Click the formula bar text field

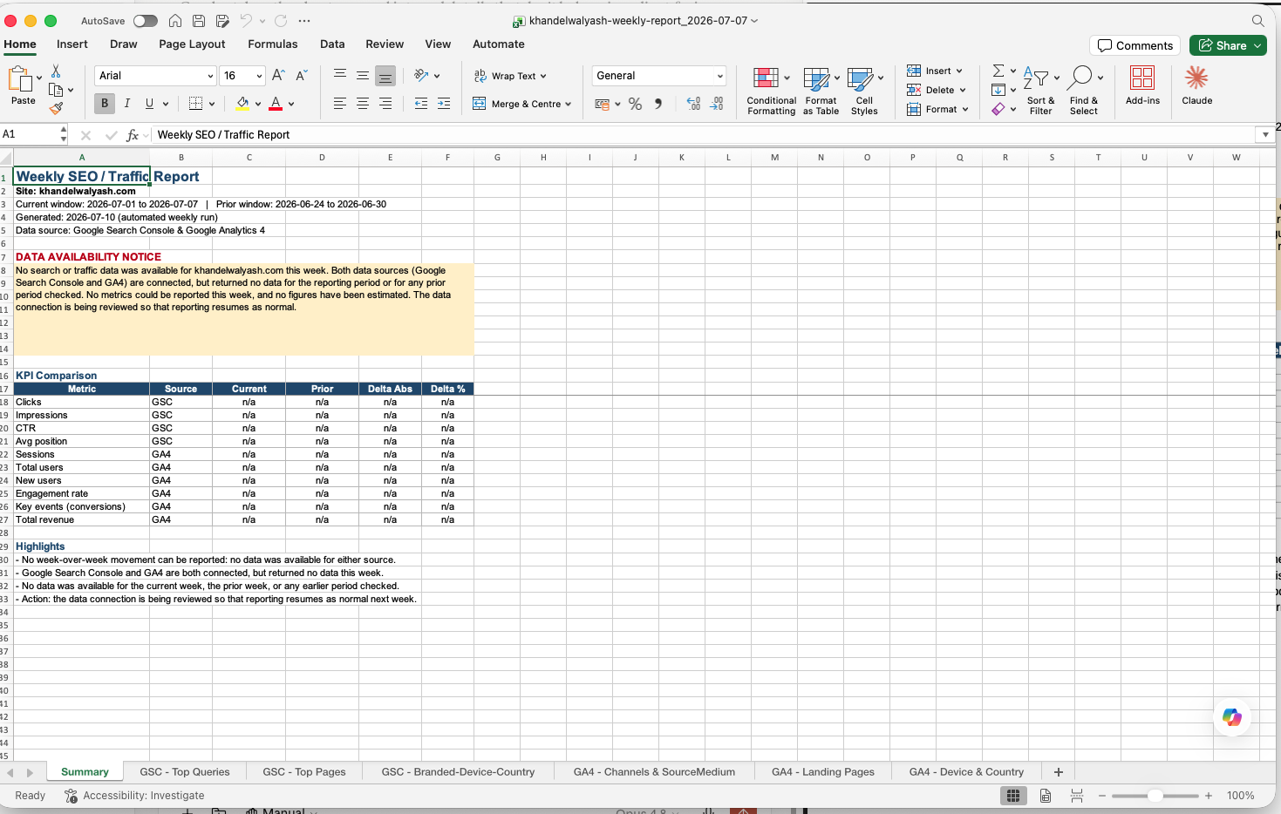tap(705, 134)
